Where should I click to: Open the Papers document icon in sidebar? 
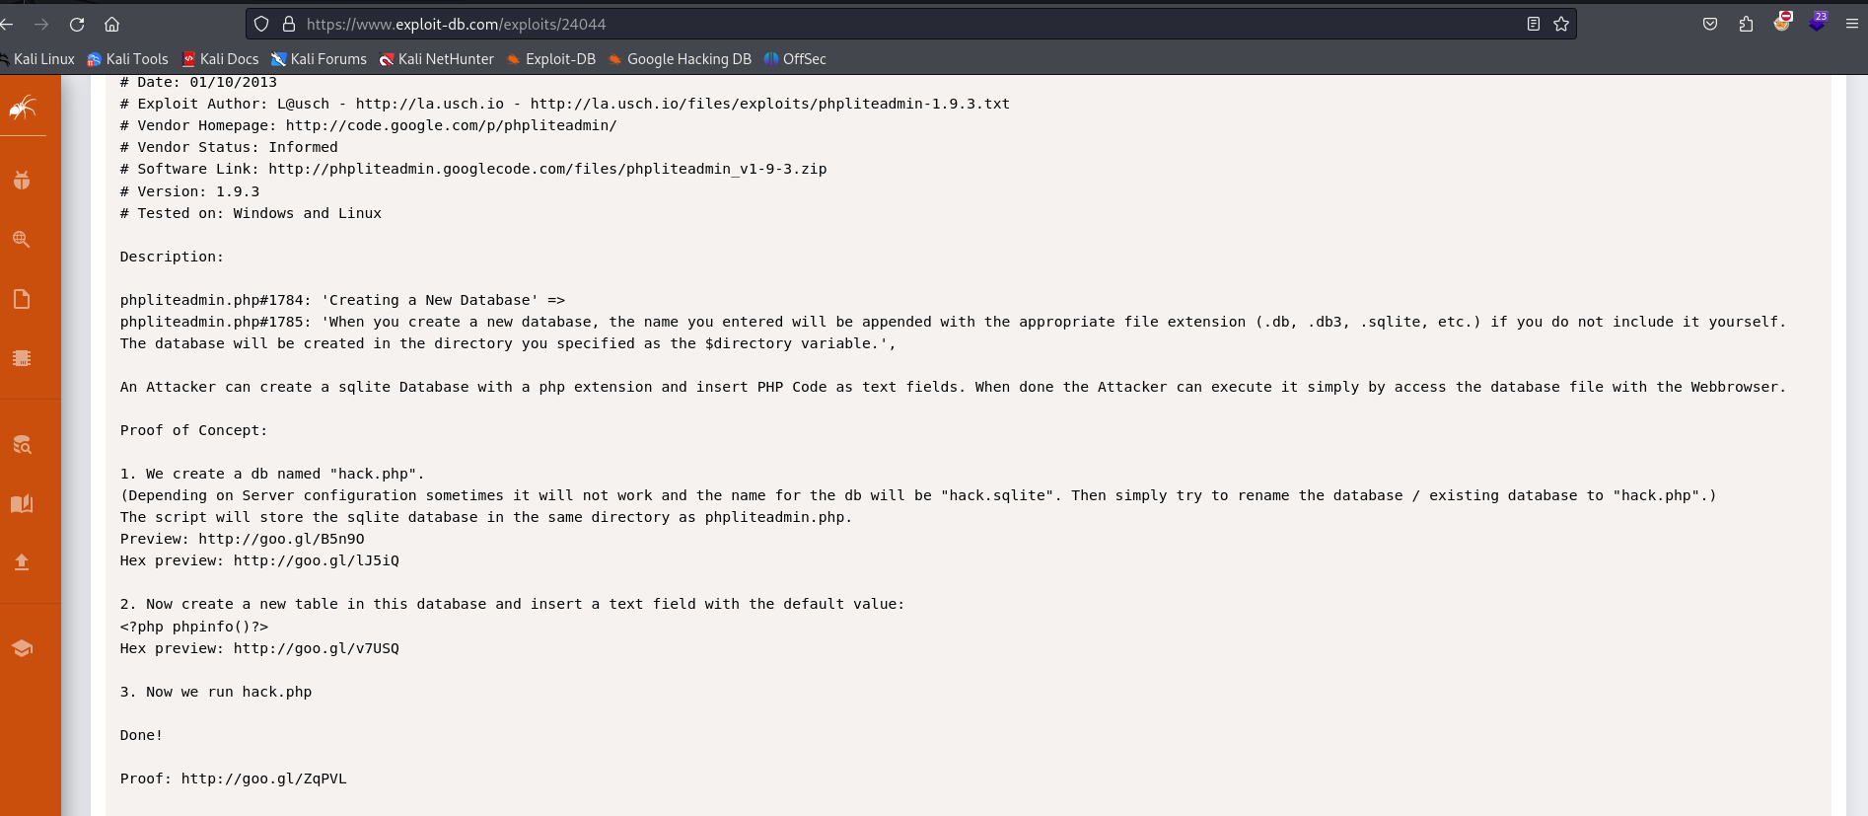coord(22,299)
